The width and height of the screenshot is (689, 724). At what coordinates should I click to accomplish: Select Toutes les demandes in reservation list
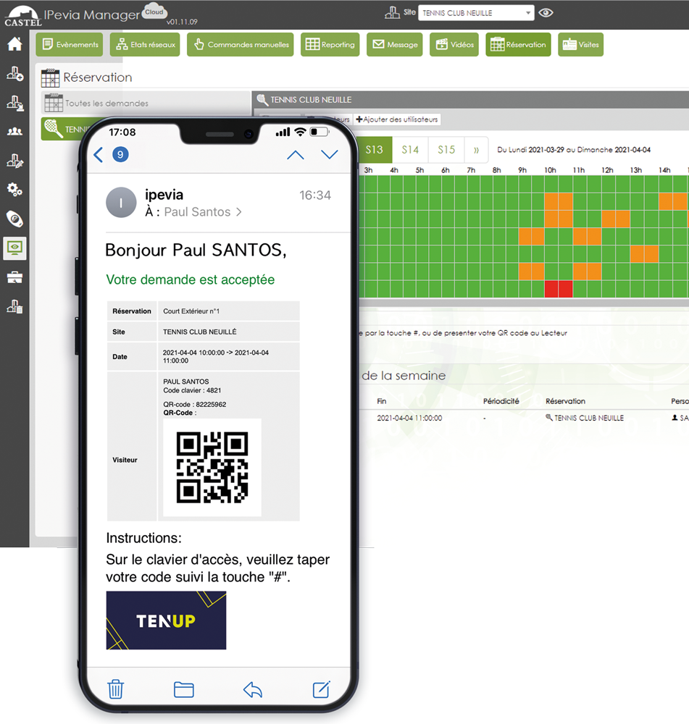[146, 104]
